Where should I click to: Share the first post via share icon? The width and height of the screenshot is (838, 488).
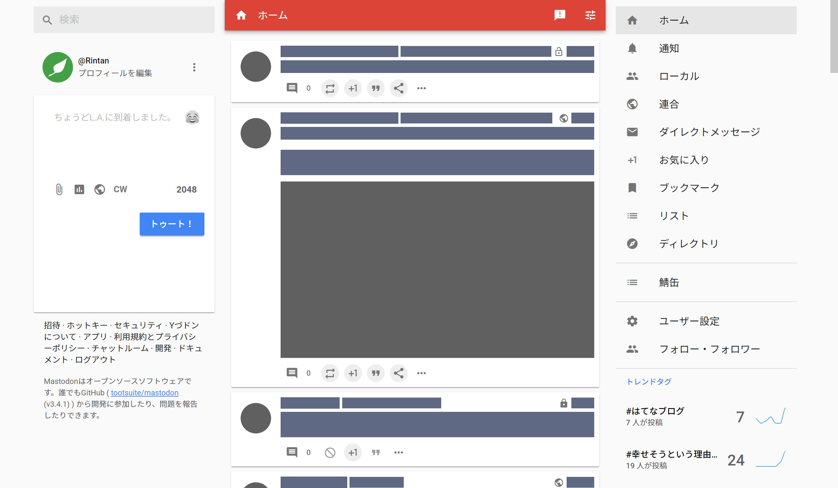[x=398, y=89]
